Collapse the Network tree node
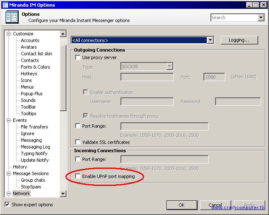The height and width of the screenshot is (215, 269). coord(8,193)
